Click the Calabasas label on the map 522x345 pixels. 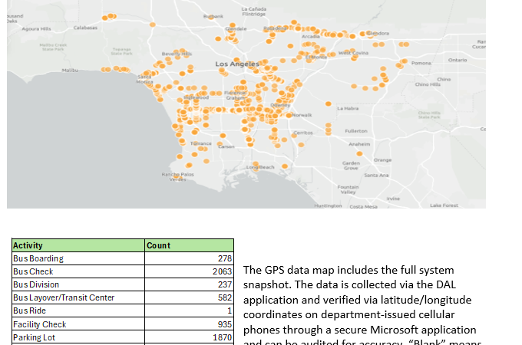[85, 28]
